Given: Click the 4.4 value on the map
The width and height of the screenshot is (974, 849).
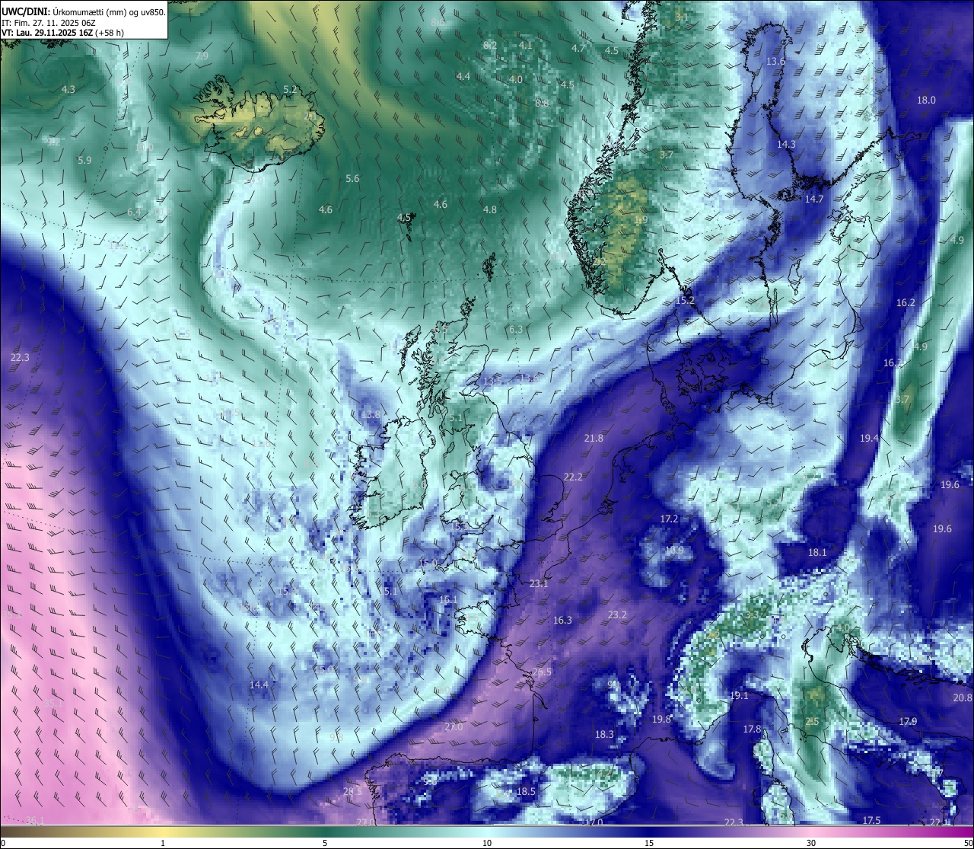Looking at the screenshot, I should (x=463, y=77).
